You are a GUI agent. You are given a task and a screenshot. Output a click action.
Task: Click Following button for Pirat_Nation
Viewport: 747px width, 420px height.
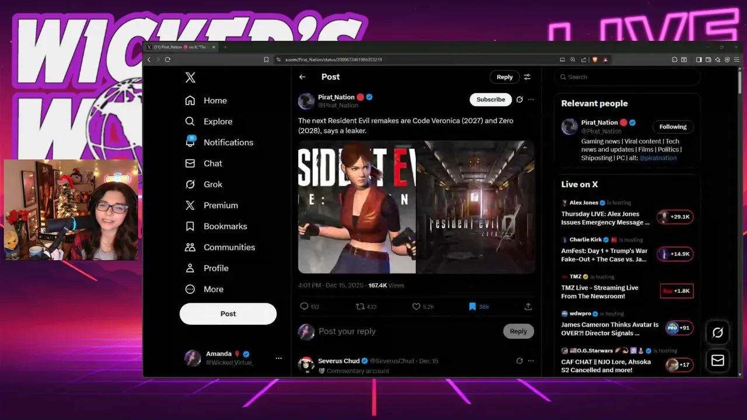click(x=673, y=127)
